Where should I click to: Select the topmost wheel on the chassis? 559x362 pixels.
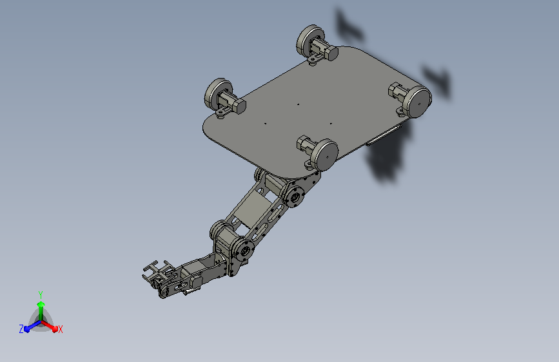coord(309,40)
